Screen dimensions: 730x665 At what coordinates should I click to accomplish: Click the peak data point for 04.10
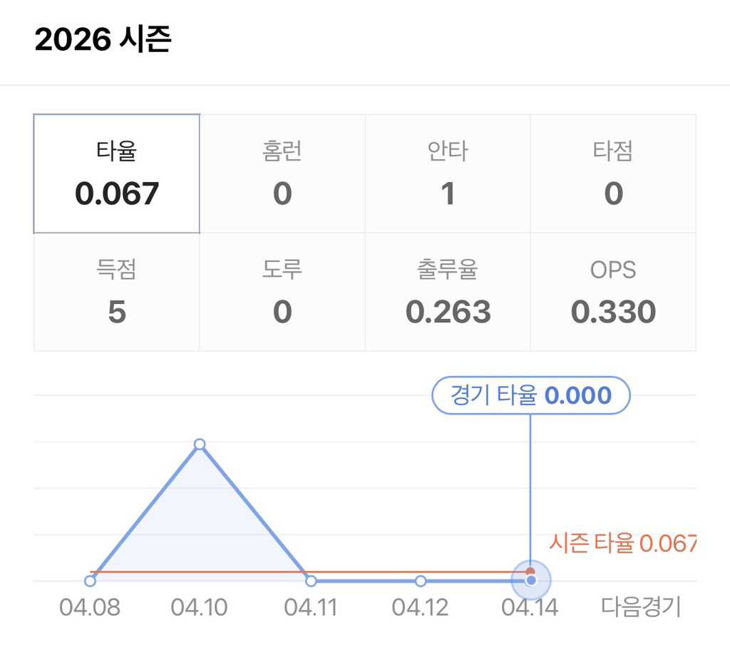(200, 445)
